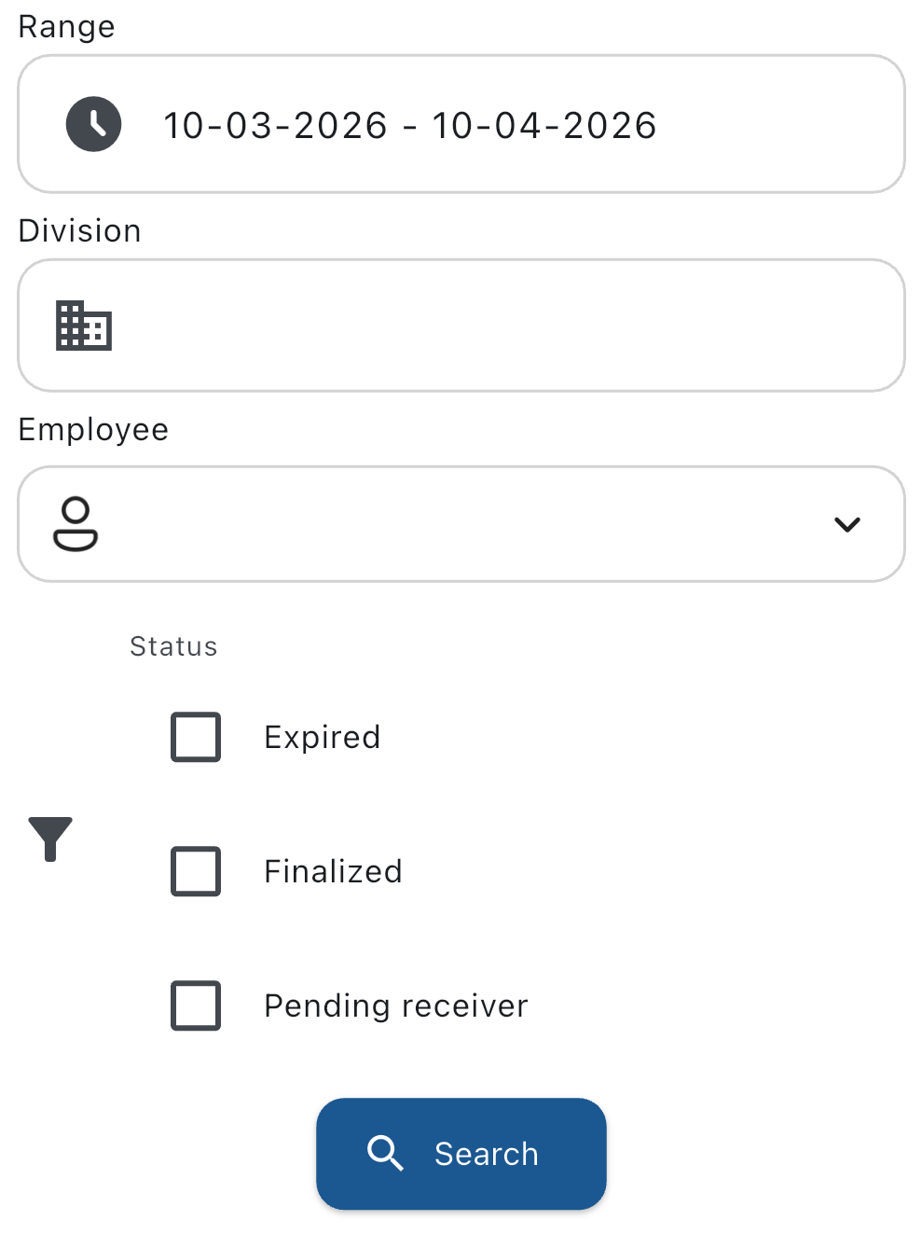Viewport: 922px width, 1234px height.
Task: Enable the Finalized filter
Action: pyautogui.click(x=195, y=871)
